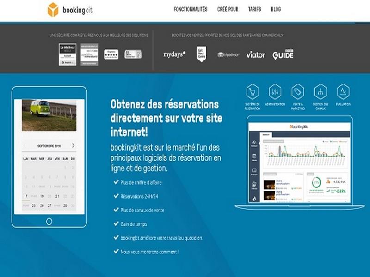Select day 21 in the calendar
Screen dimensions: 370x277
pyautogui.click(x=57, y=196)
